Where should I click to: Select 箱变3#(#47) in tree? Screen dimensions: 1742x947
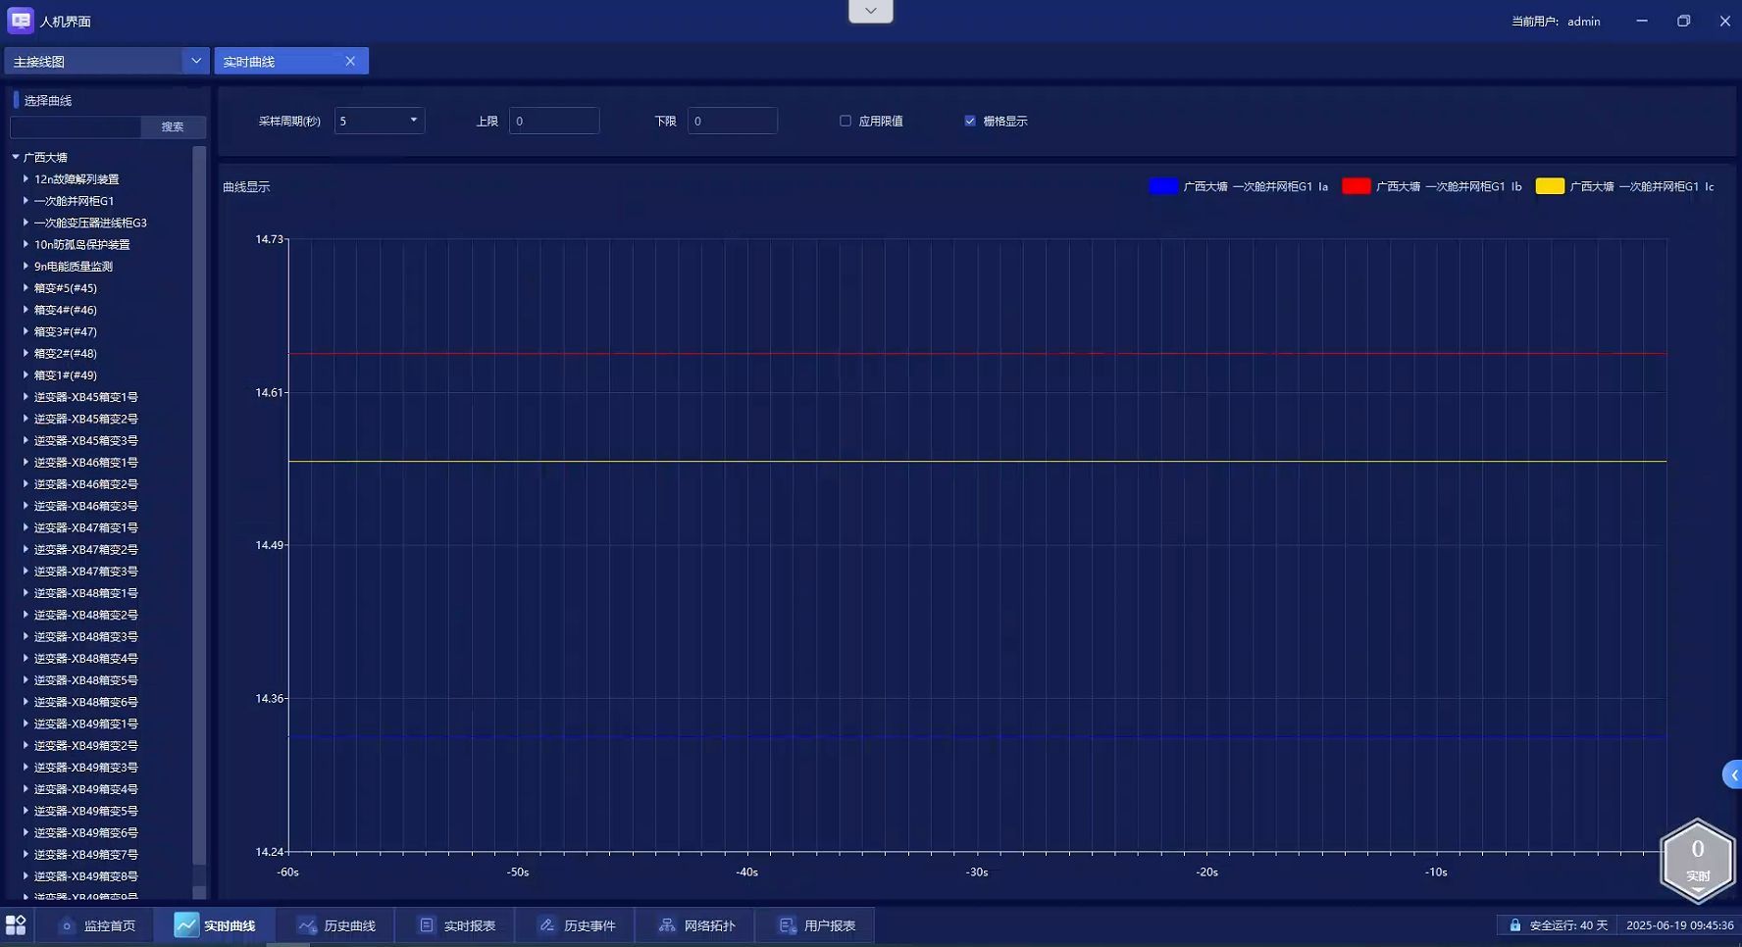[x=66, y=331]
